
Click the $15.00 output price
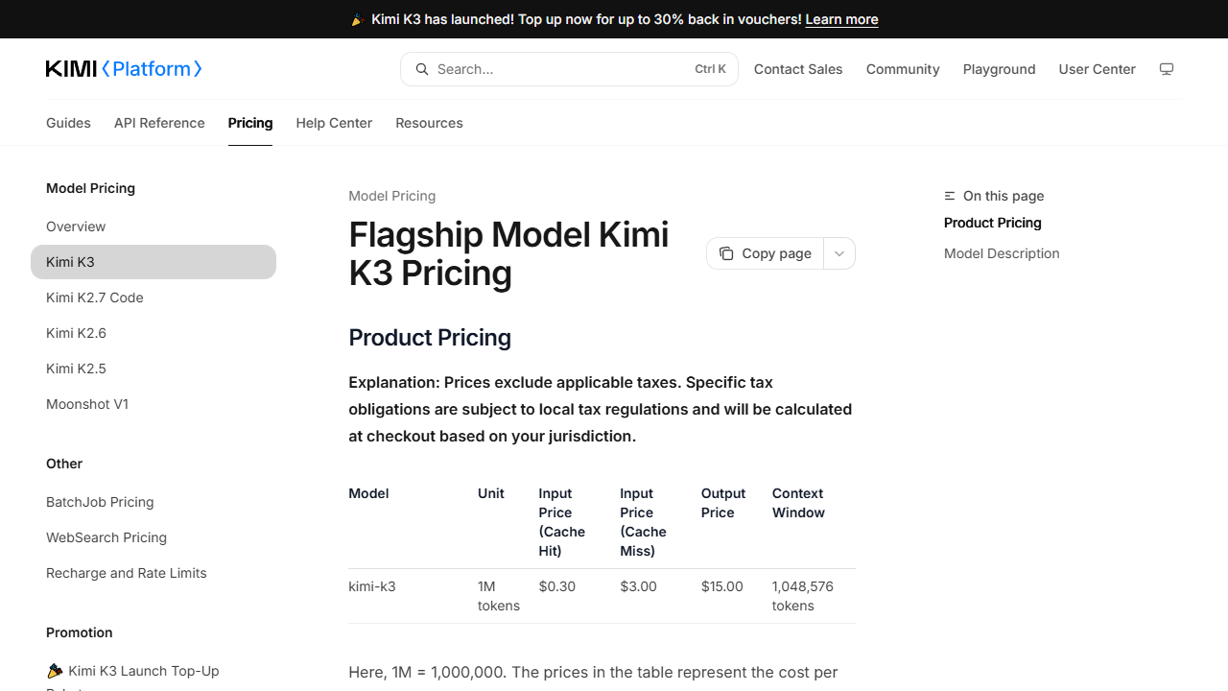(x=722, y=586)
